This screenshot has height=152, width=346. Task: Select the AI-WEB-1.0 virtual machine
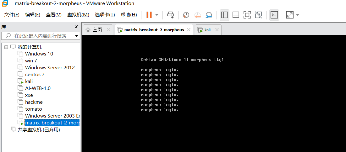[x=38, y=88]
